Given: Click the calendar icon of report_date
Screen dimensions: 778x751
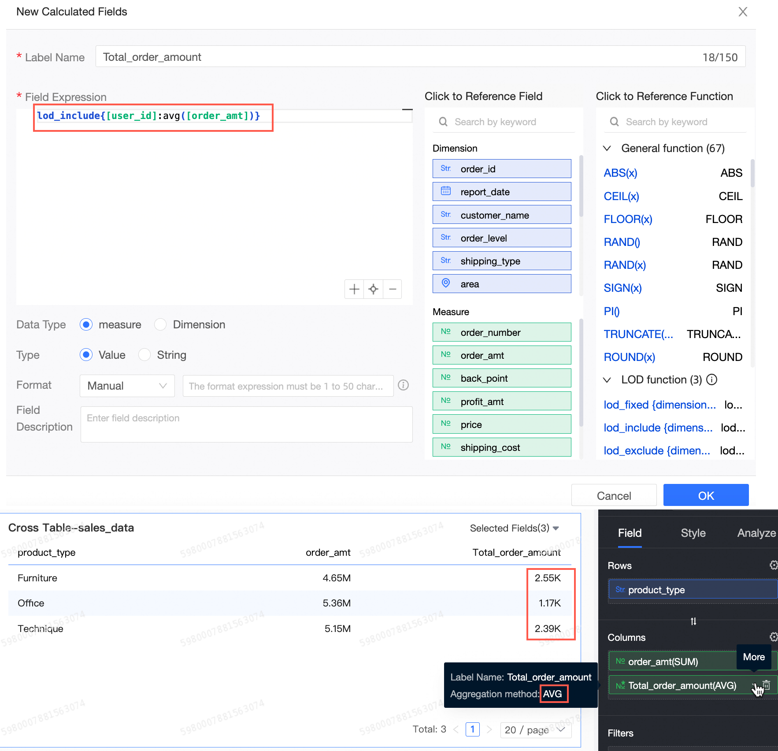Looking at the screenshot, I should pyautogui.click(x=446, y=191).
